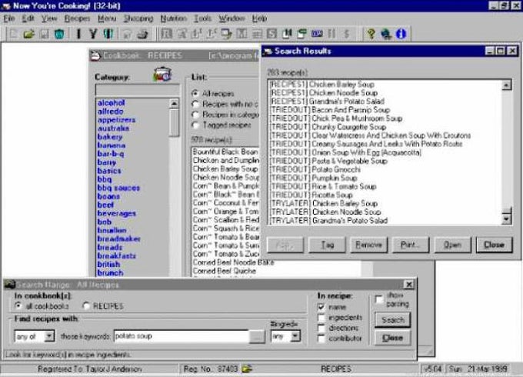Screen dimensions: 523x377
Task: Click the 'S' toolbar icon
Action: (x=271, y=34)
